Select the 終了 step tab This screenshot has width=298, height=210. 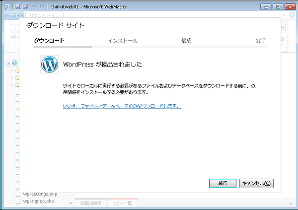(261, 41)
